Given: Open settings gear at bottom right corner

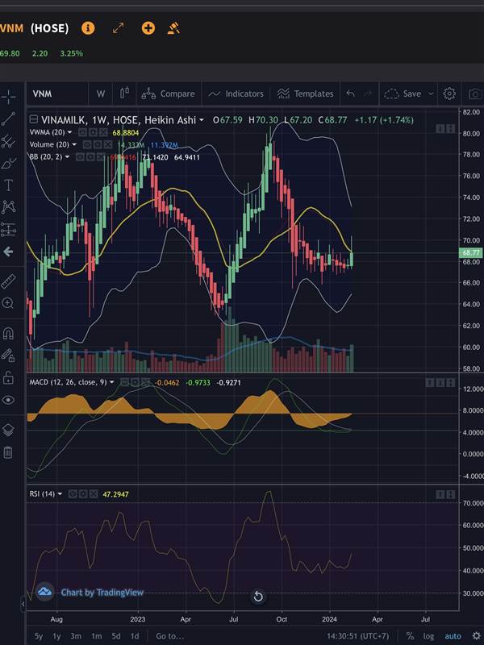Looking at the screenshot, I should click(476, 636).
